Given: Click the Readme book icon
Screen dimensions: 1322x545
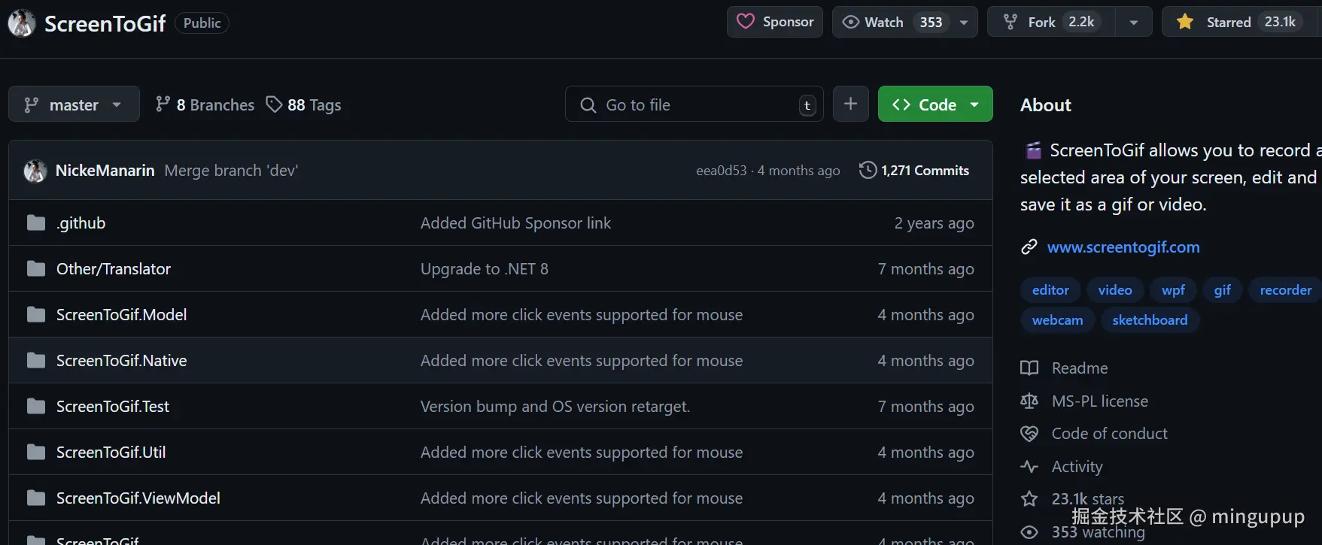Looking at the screenshot, I should (1029, 368).
